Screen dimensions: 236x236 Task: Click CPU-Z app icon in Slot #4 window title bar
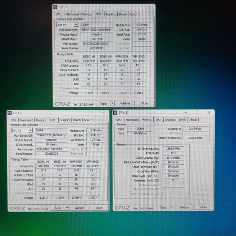55,7
